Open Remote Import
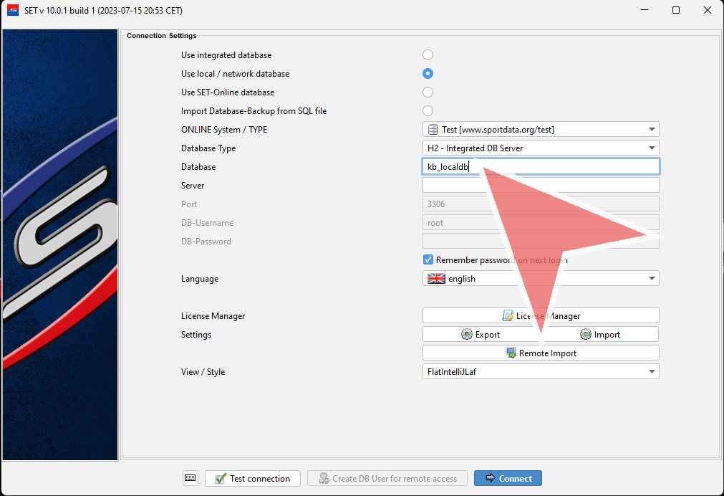This screenshot has height=496, width=724. pyautogui.click(x=541, y=353)
